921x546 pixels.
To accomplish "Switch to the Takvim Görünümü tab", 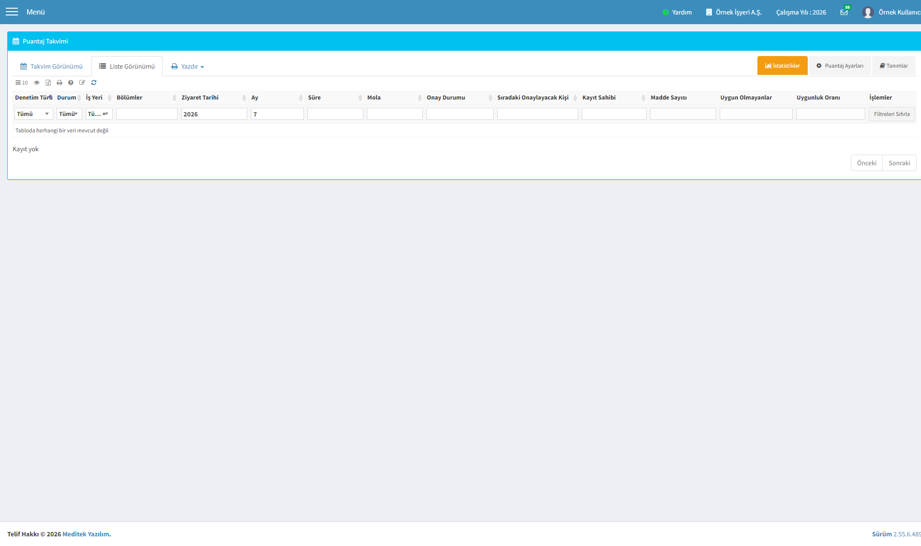I will 51,66.
